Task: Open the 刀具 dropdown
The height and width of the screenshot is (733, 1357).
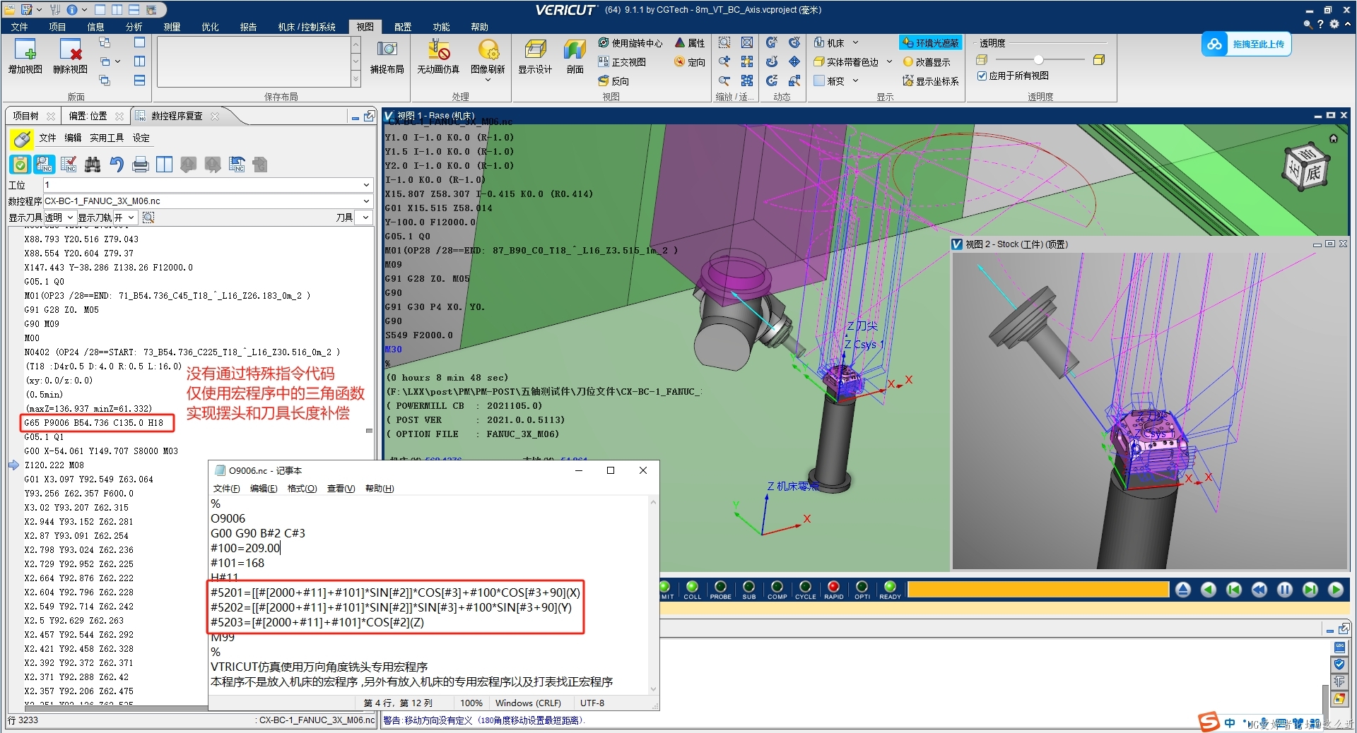Action: coord(365,217)
